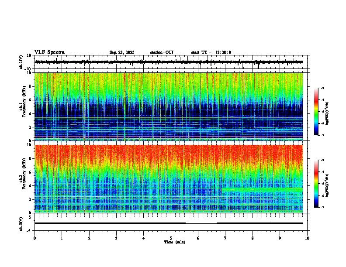Image resolution: width=346 pixels, height=267 pixels.
Task: Click the "6" kHz tick on ch.2 spectrogram axis
Action: tap(31, 172)
